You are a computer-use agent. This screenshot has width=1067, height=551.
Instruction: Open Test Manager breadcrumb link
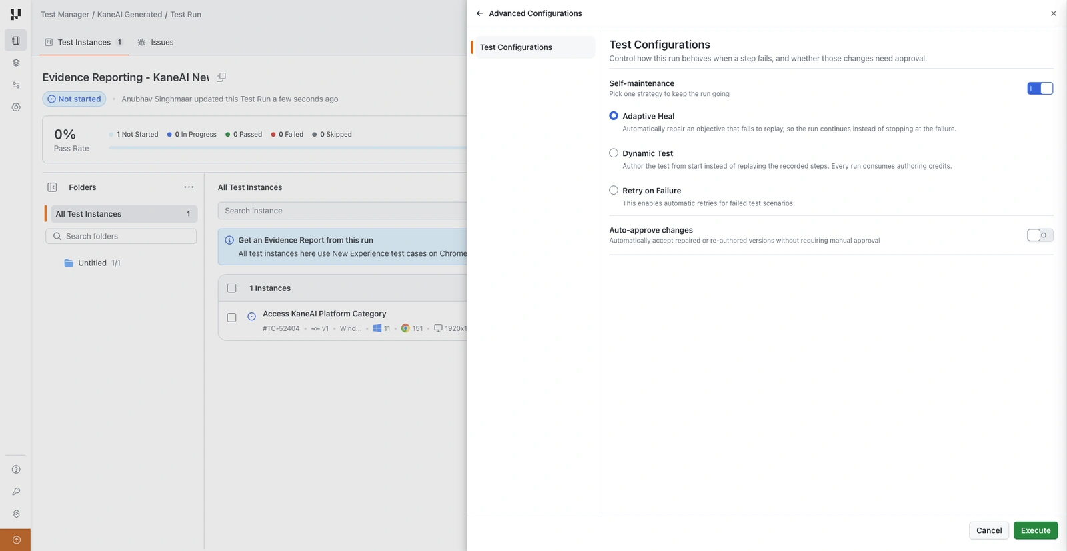(65, 15)
